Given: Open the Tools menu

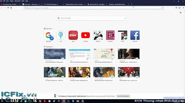Looking at the screenshot, I should [x=23, y=1].
